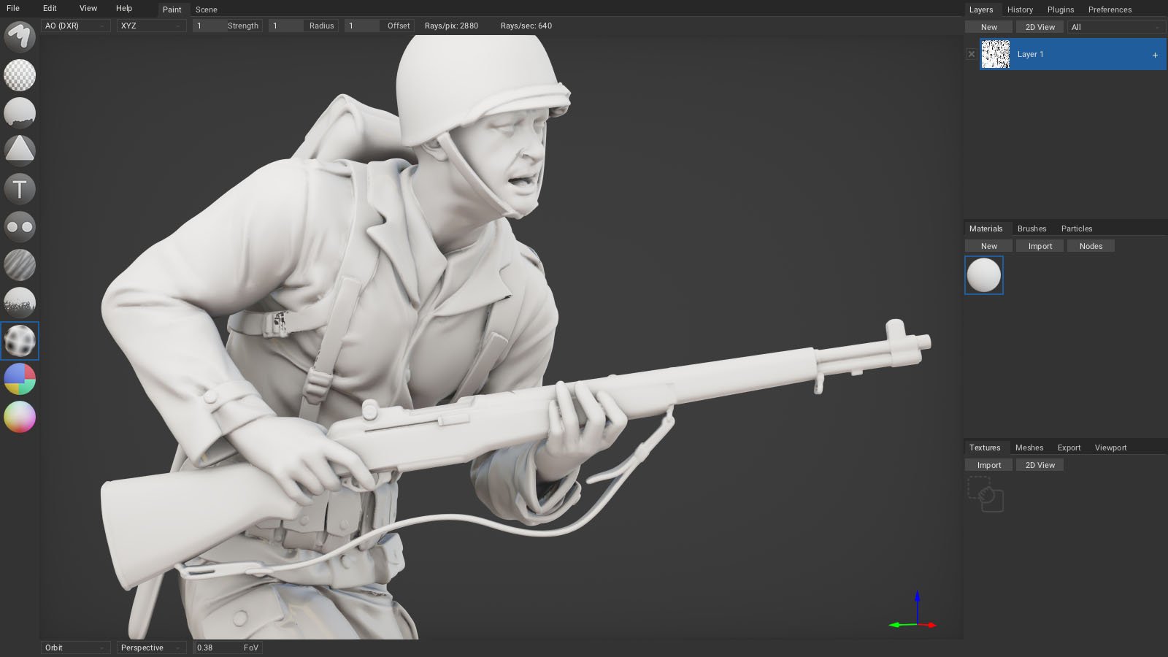Open the XYZ axis dropdown
This screenshot has height=657, width=1168.
[151, 26]
